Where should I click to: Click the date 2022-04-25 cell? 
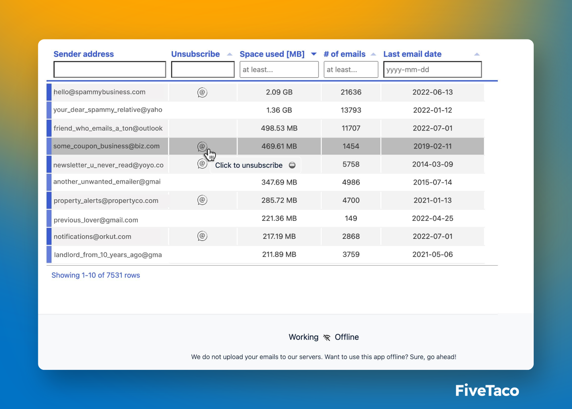point(433,218)
